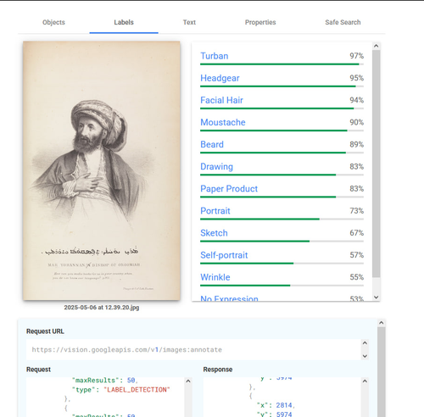Switch to the Objects tab
The image size is (424, 417).
(x=53, y=22)
